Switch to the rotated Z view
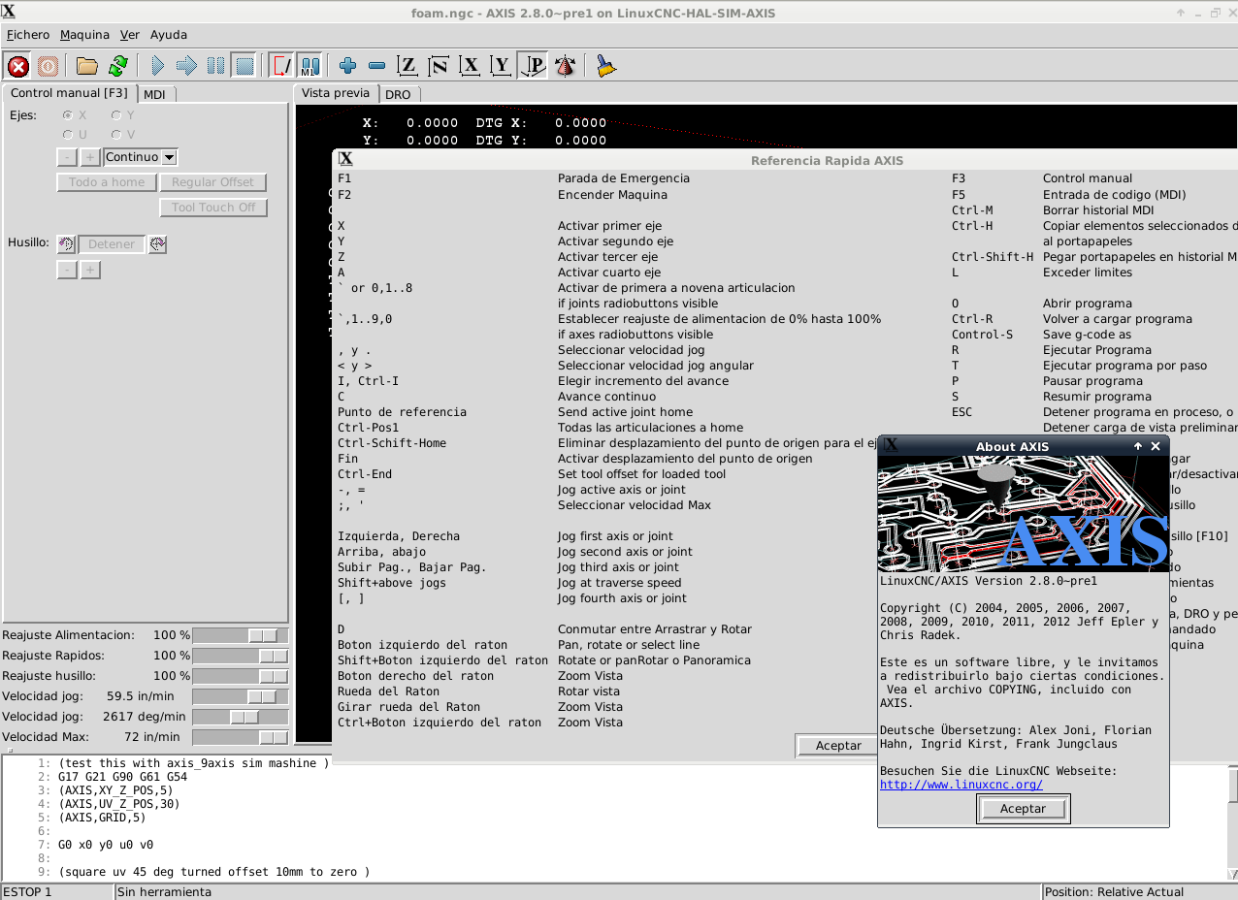Image resolution: width=1238 pixels, height=900 pixels. 440,66
